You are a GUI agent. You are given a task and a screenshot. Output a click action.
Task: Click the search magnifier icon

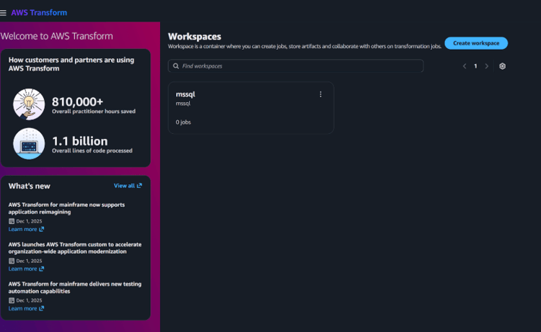point(176,66)
